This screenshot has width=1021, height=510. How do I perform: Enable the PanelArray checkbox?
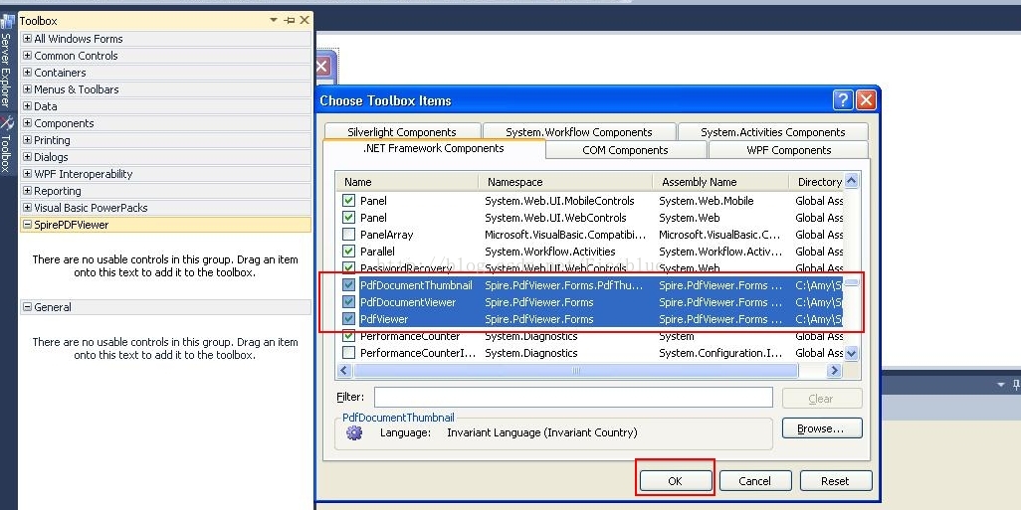point(349,235)
